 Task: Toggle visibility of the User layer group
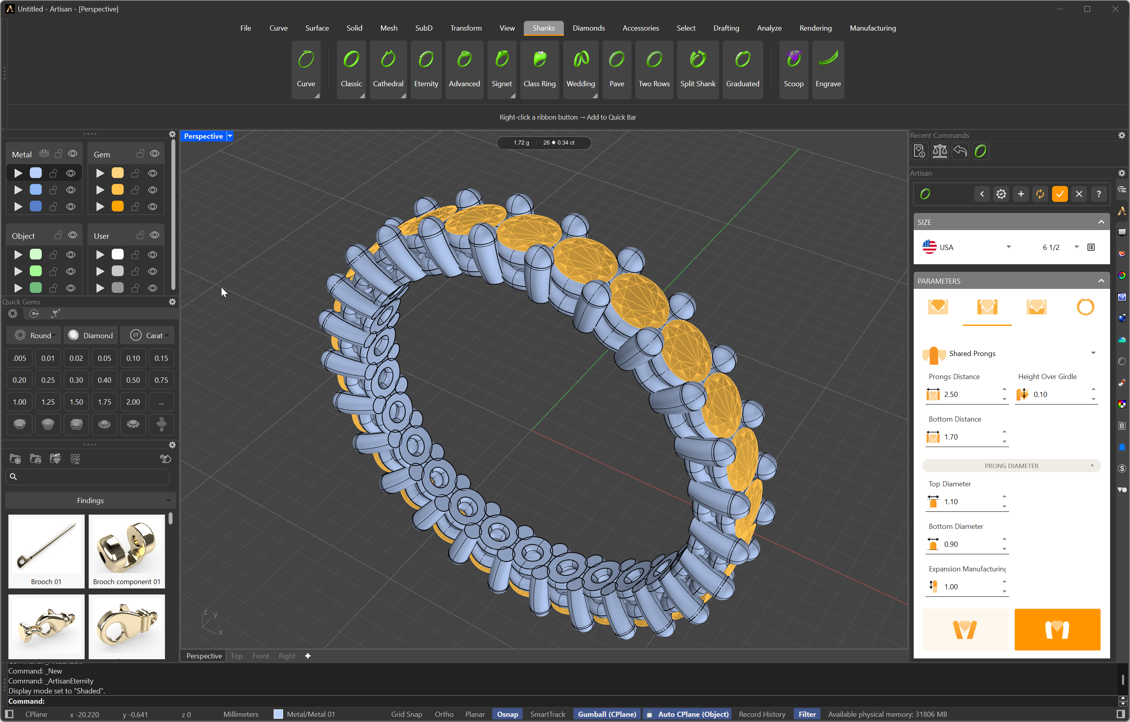pyautogui.click(x=154, y=235)
